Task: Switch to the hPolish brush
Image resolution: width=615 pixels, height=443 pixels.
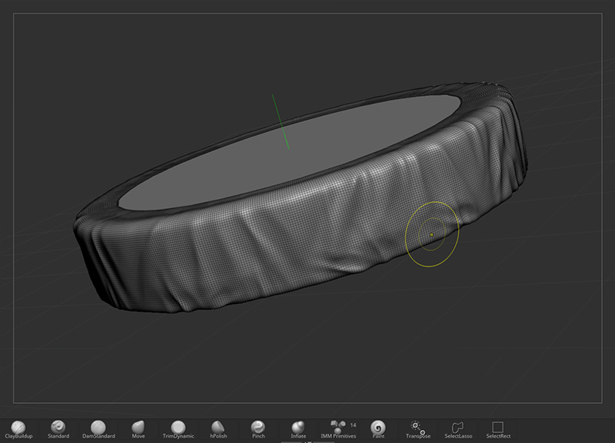Action: [x=218, y=427]
